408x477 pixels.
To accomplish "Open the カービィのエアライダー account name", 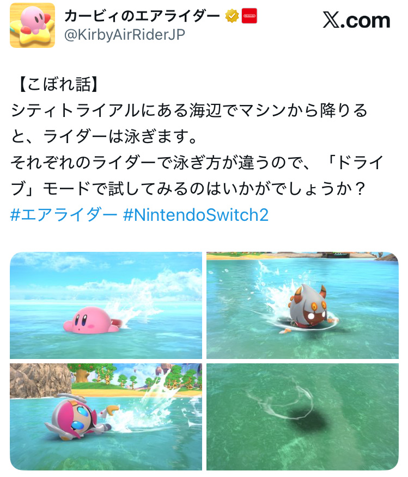I will [x=142, y=16].
